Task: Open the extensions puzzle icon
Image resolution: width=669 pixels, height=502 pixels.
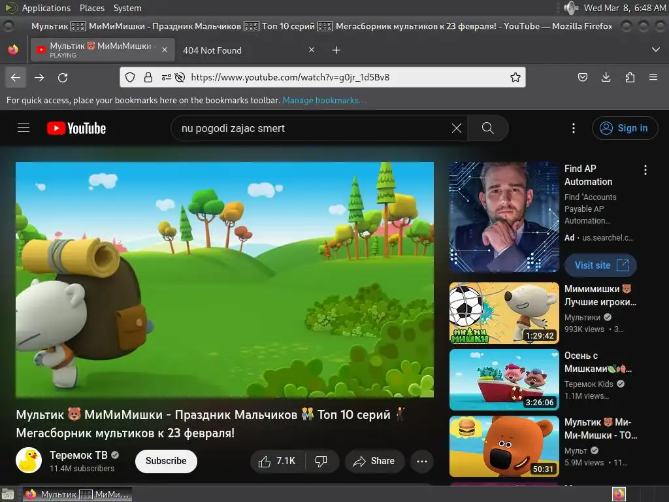Action: pyautogui.click(x=630, y=77)
